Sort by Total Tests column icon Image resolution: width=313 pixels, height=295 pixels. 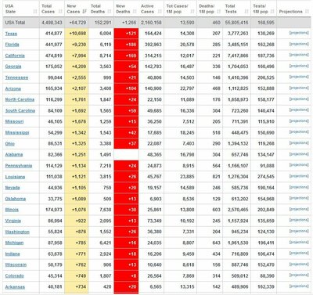pos(246,12)
